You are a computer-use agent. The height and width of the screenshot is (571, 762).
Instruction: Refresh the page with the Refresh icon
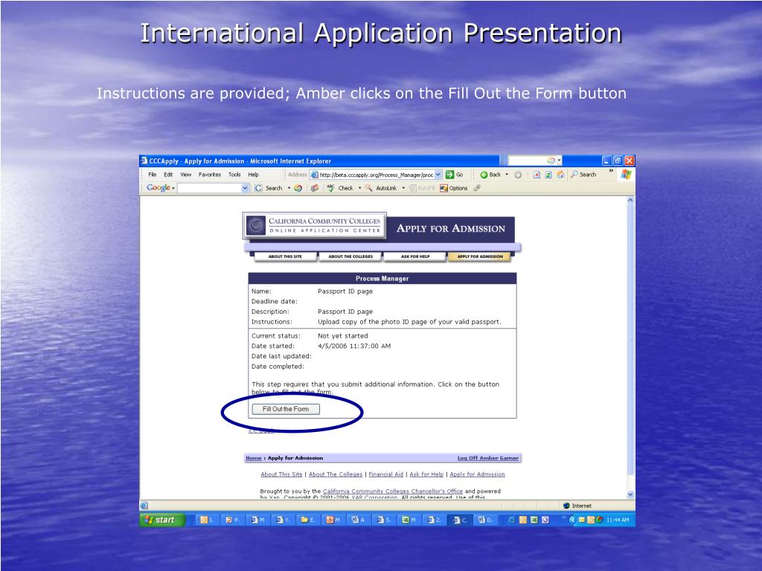coord(548,175)
